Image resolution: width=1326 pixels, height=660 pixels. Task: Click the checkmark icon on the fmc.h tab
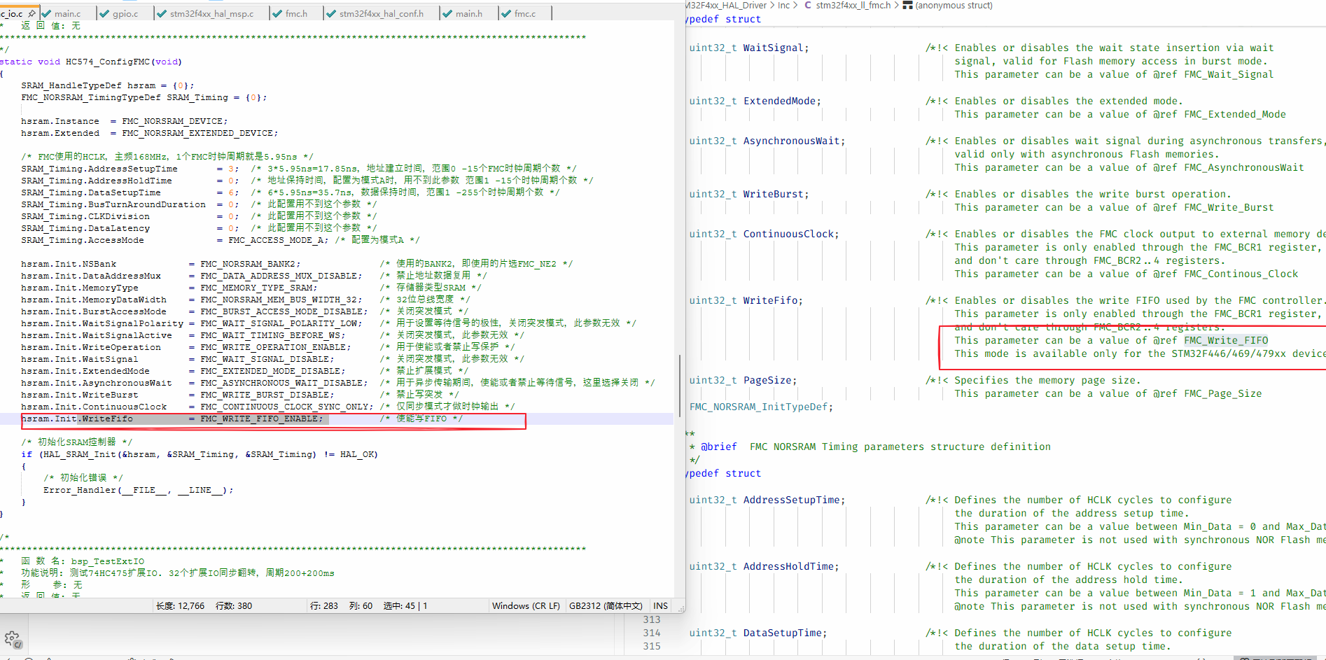[x=278, y=13]
